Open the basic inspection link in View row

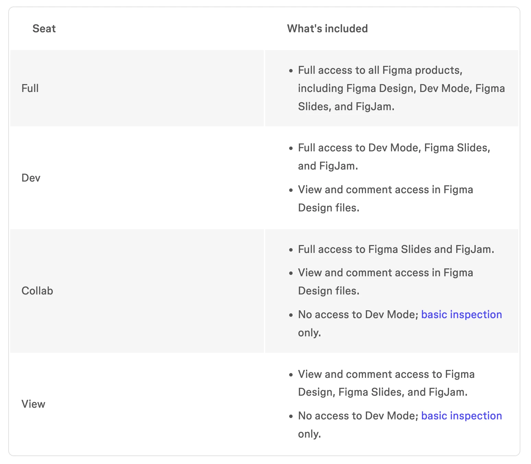click(x=461, y=416)
